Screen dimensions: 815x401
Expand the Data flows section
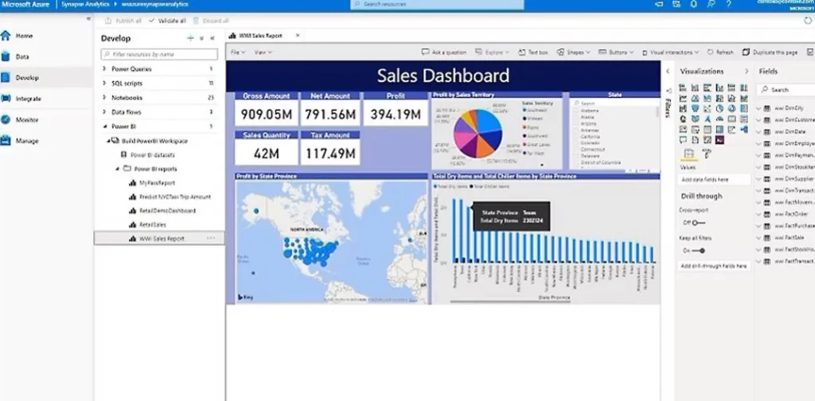point(104,111)
